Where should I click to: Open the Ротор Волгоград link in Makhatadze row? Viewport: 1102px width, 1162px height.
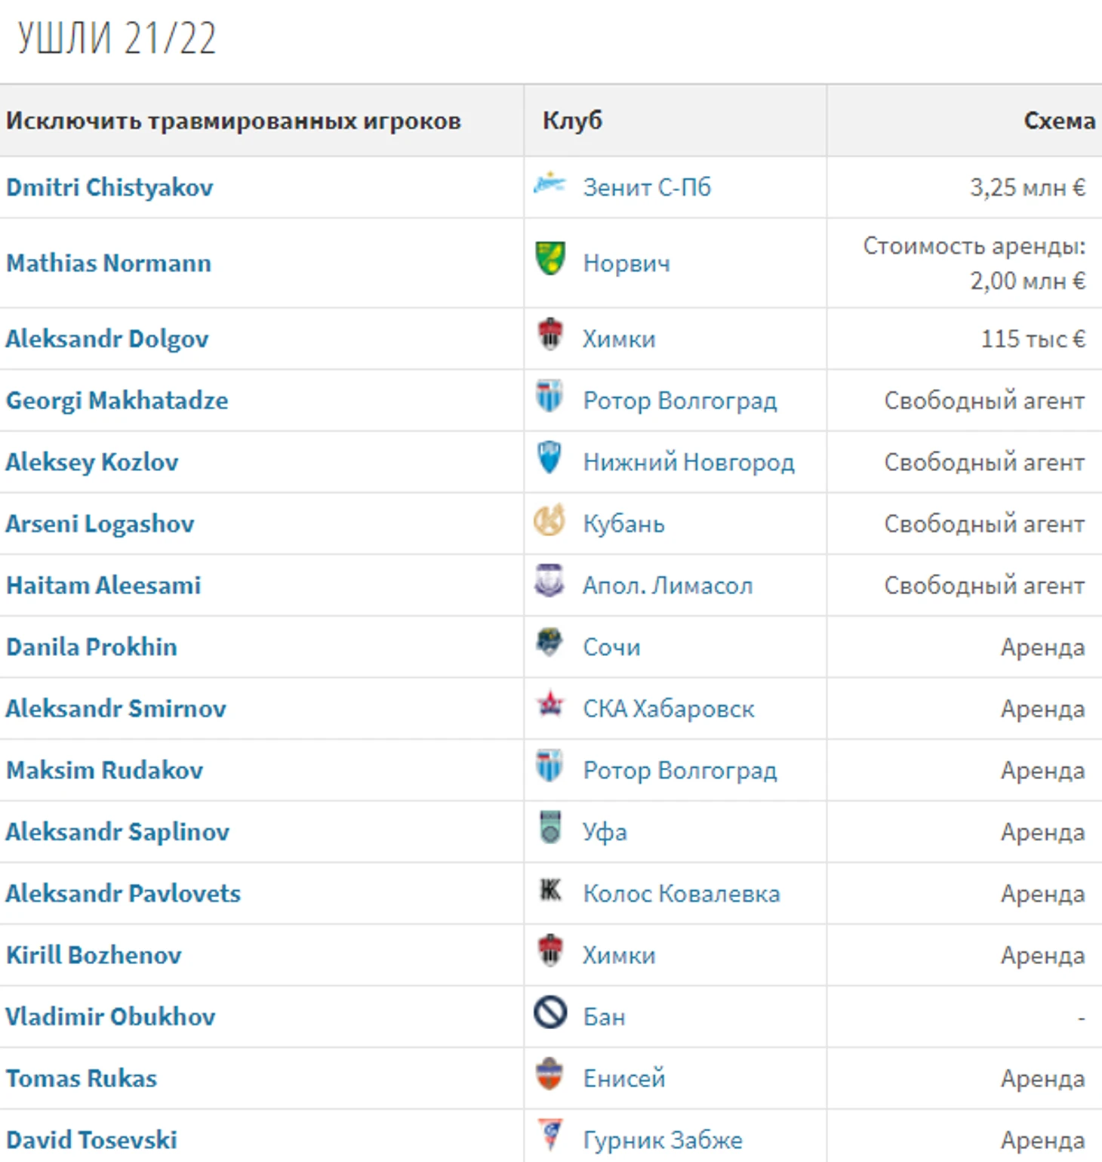click(x=679, y=401)
